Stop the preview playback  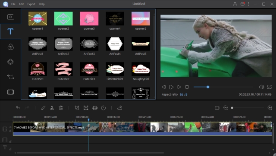tap(187, 87)
